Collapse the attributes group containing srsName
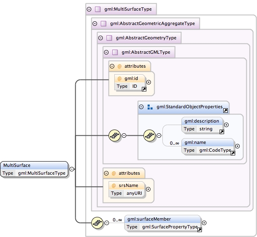 (106, 173)
